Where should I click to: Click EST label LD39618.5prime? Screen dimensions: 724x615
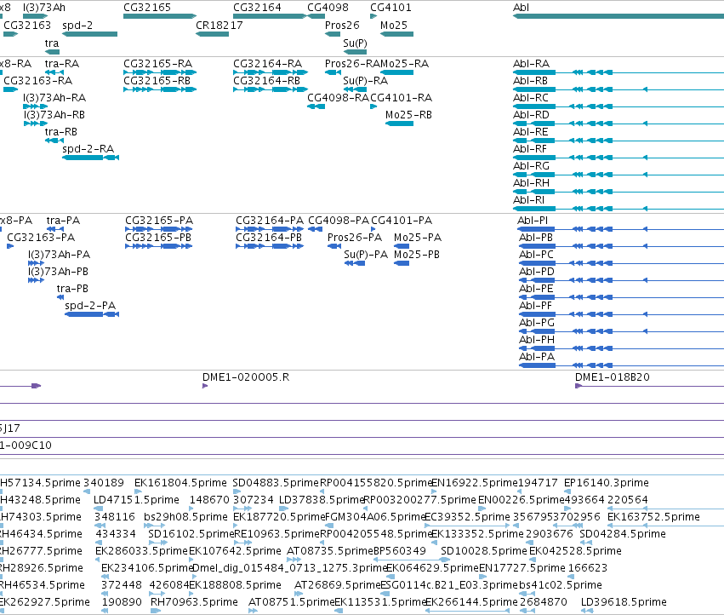pos(624,602)
